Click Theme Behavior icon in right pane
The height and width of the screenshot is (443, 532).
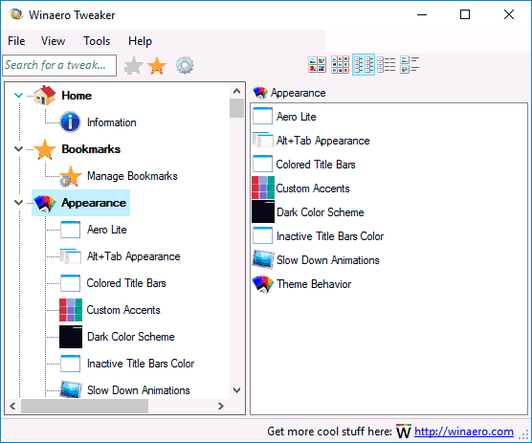click(263, 283)
